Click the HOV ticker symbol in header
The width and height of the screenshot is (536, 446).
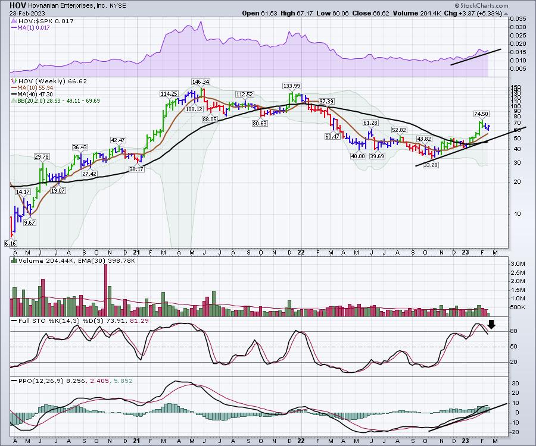pyautogui.click(x=17, y=5)
